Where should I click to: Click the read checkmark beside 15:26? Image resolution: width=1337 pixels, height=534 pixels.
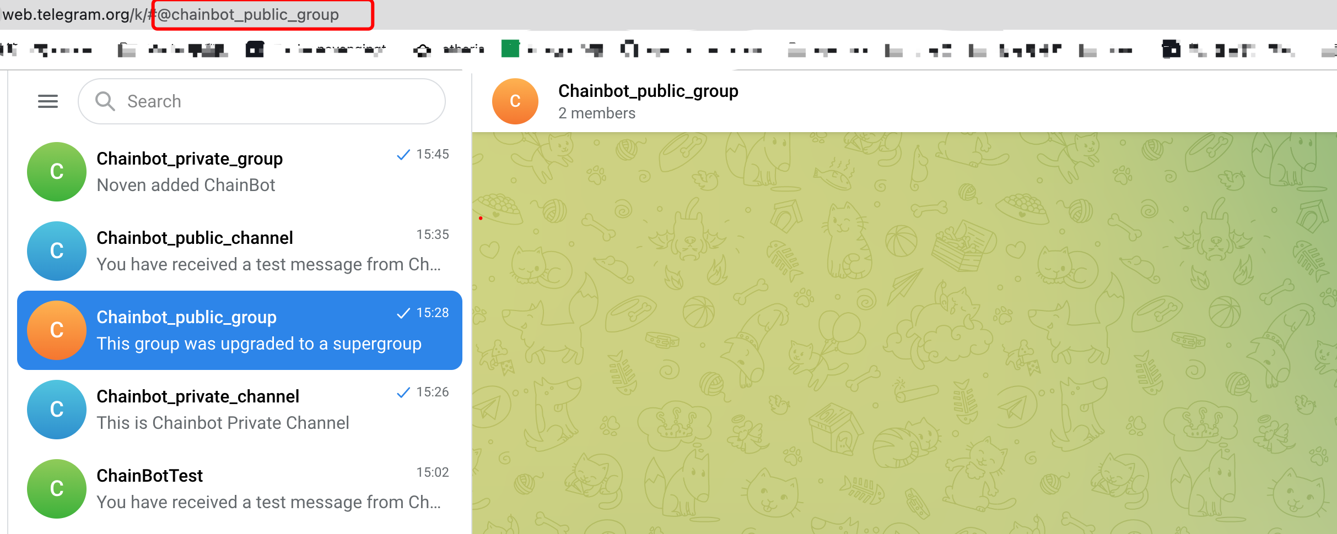tap(403, 393)
